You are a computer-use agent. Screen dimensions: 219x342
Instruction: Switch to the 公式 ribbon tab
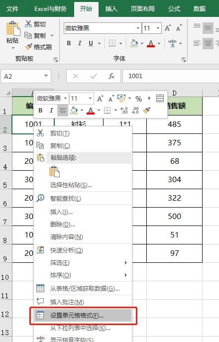click(174, 9)
